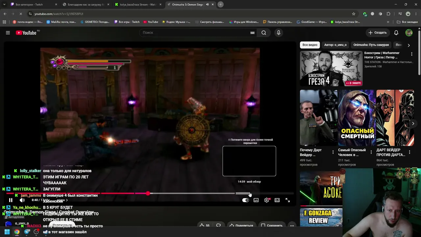Open the Windows Start menu

[7, 232]
